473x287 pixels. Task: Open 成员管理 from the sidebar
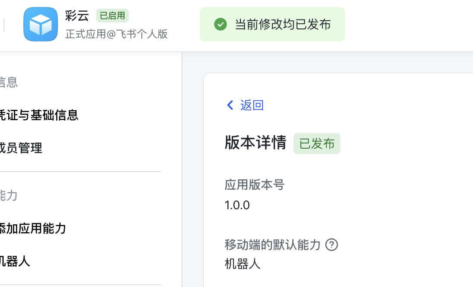[x=21, y=148]
